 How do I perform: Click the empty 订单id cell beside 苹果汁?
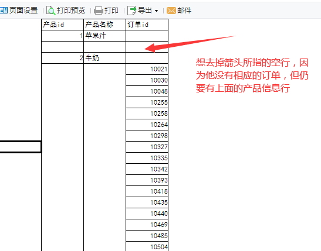[147, 36]
